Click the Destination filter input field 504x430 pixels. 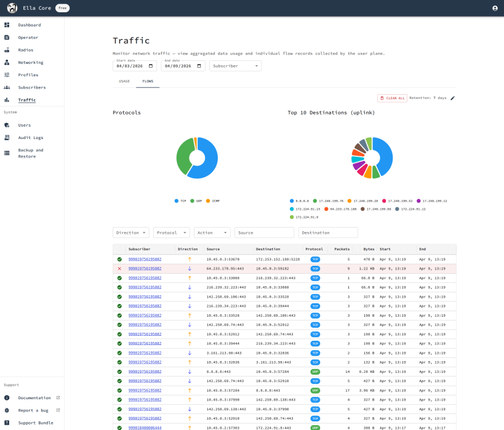click(x=328, y=233)
